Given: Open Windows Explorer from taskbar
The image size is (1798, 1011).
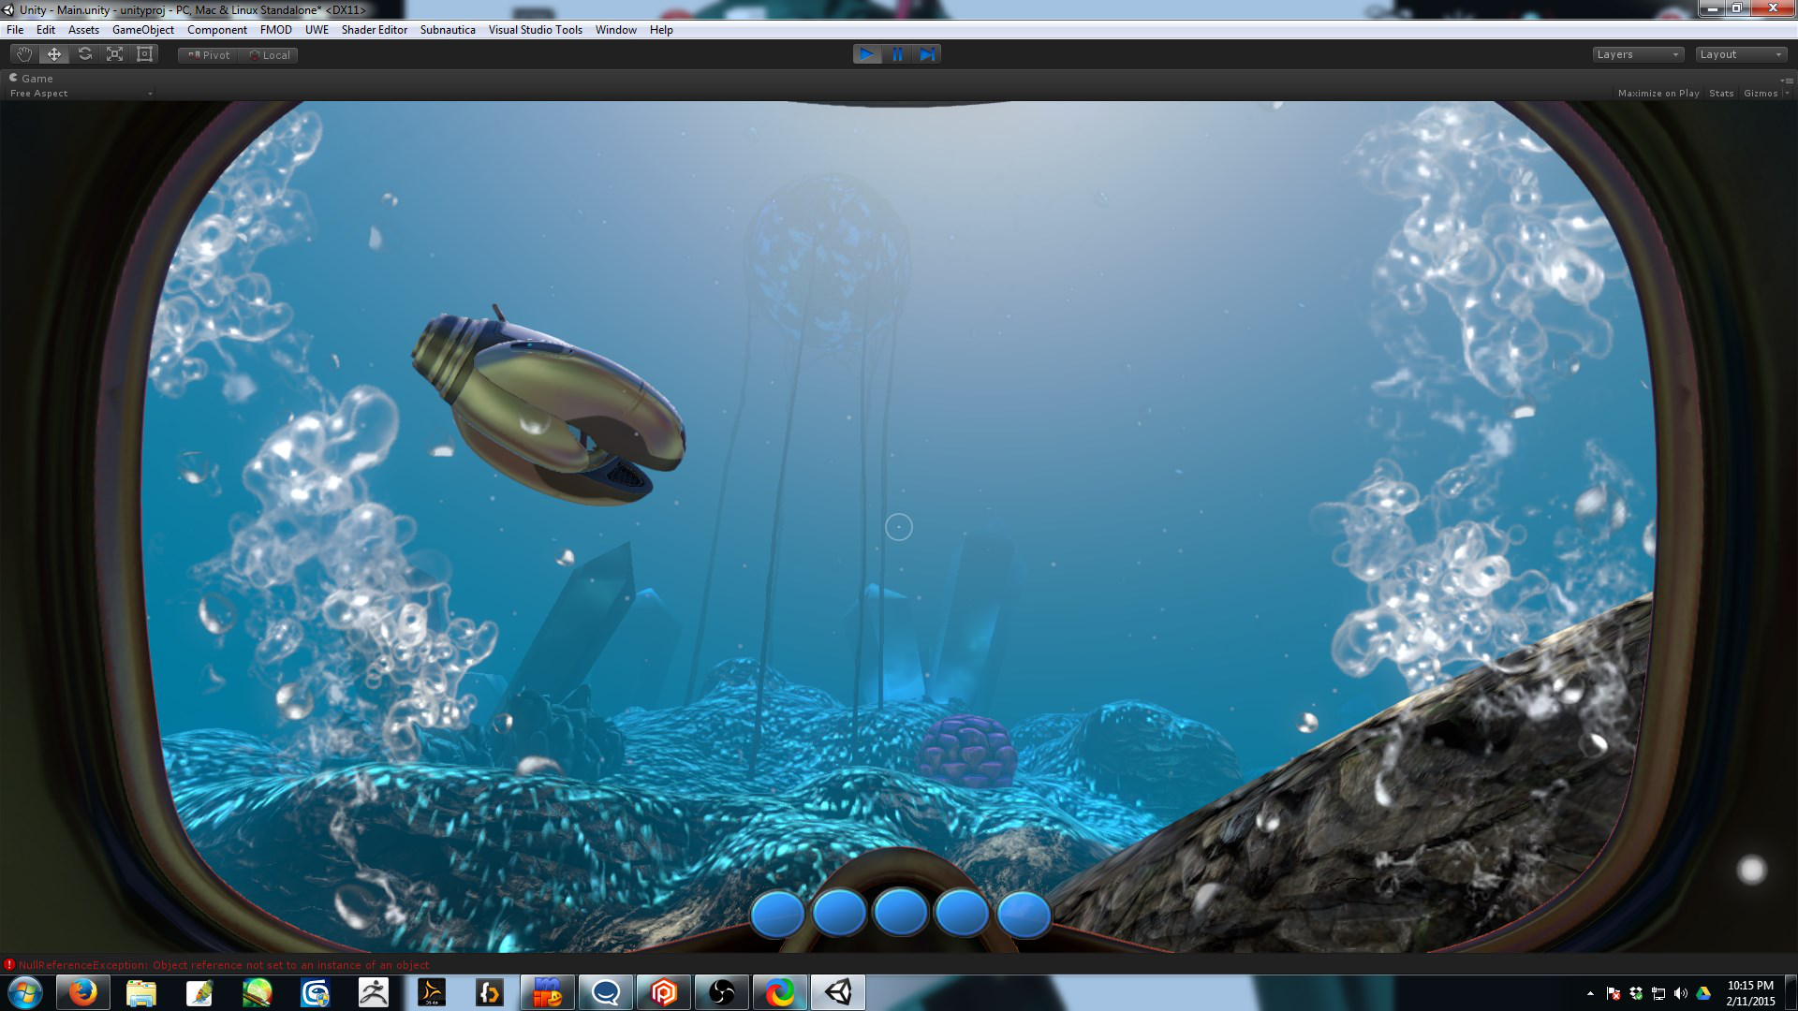Looking at the screenshot, I should [x=141, y=992].
